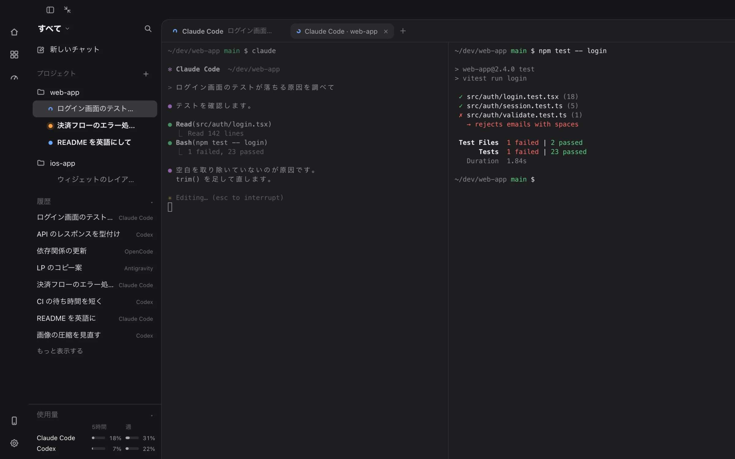This screenshot has height=459, width=735.
Task: Open a new tab with plus icon
Action: tap(403, 31)
